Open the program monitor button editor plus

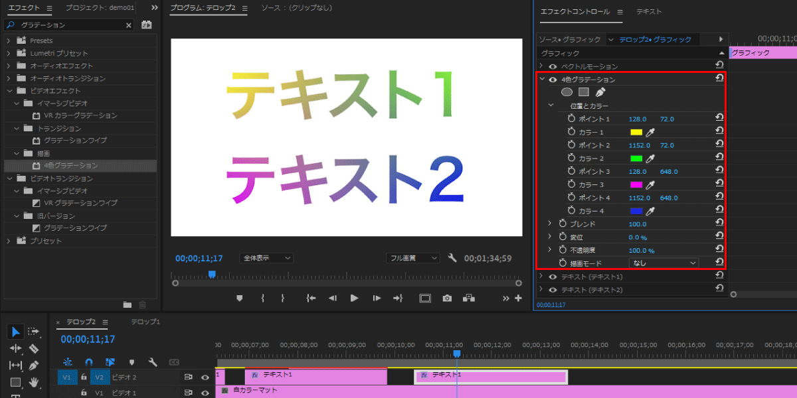tap(519, 298)
